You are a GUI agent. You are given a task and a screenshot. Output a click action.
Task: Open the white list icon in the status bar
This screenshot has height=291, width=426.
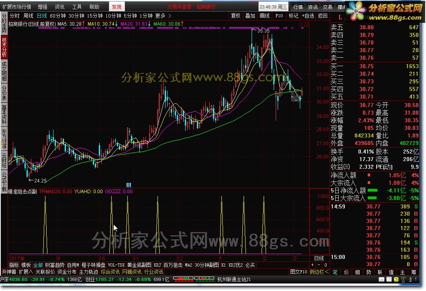coord(389,280)
